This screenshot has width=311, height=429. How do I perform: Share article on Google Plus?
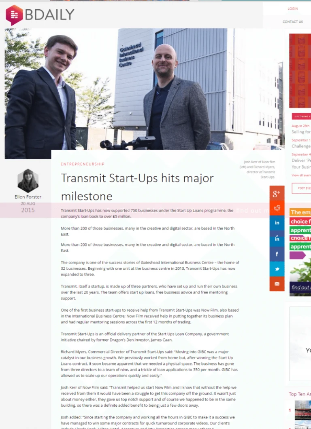pos(277,193)
